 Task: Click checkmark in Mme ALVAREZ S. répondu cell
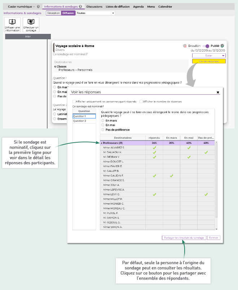(154, 148)
